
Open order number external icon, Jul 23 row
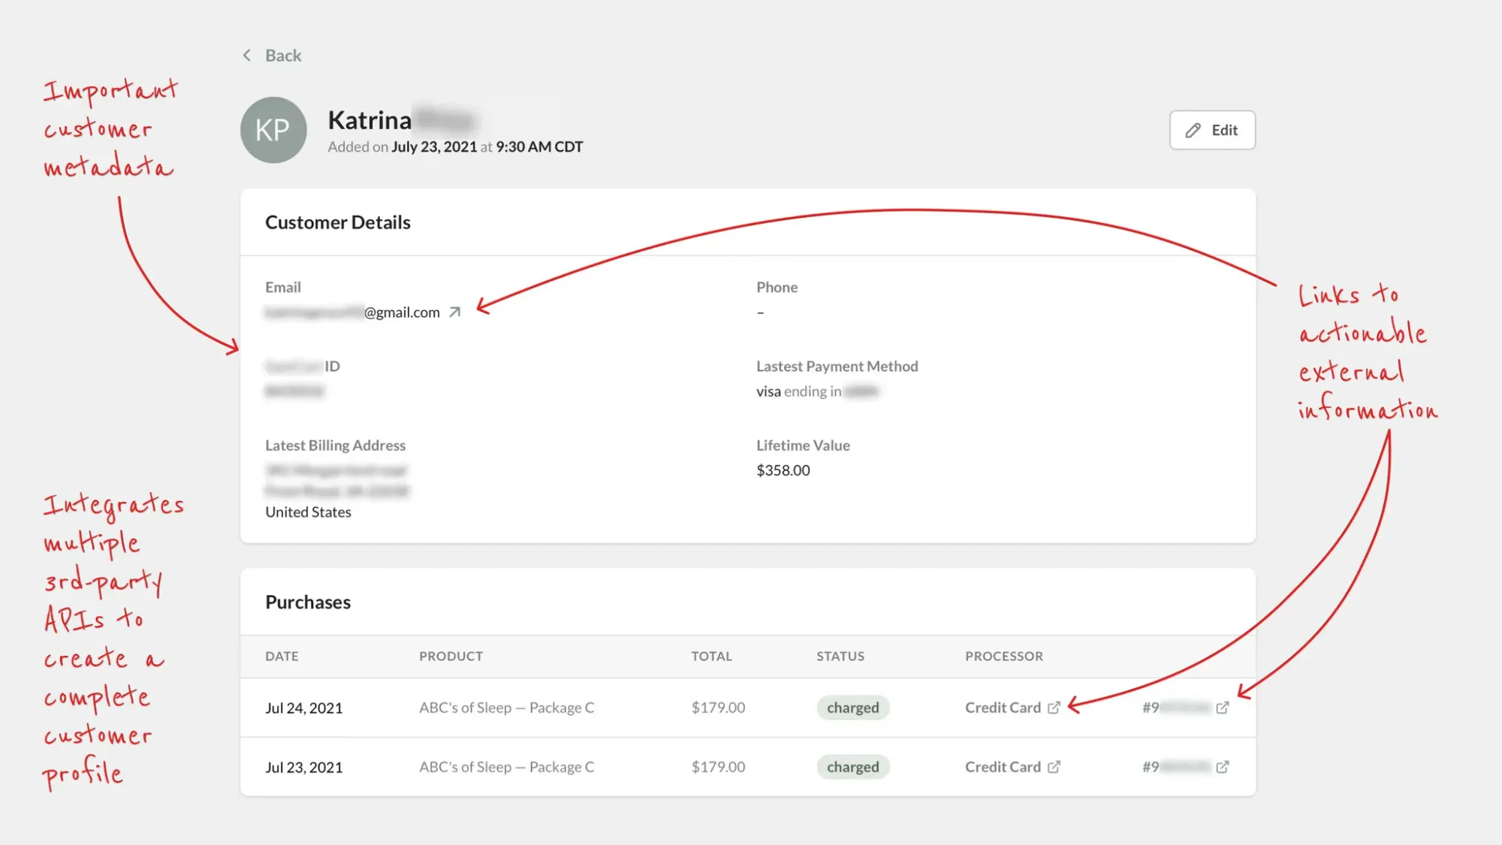[1223, 767]
